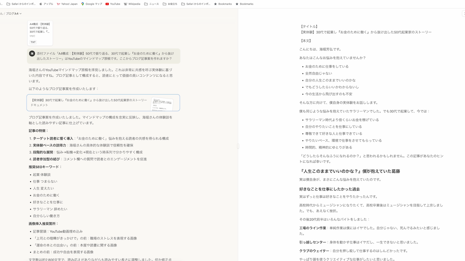Open YouTube from the bookmarks bar icon
Viewport: 465px width, 261px height.
point(106,4)
